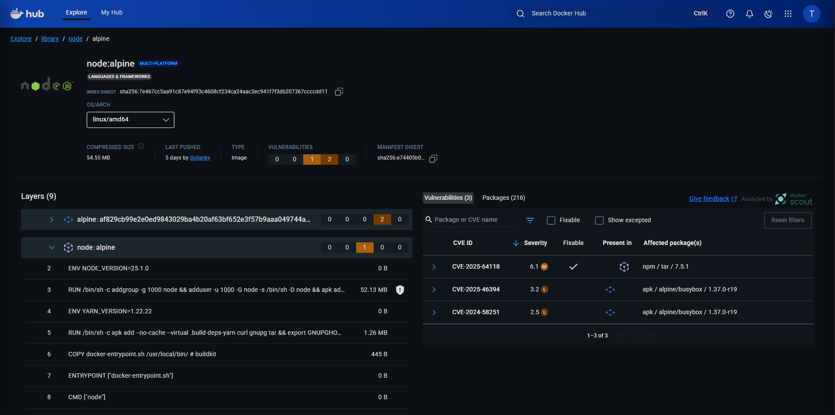This screenshot has width=835, height=415.
Task: Expand CVE-2025-46394 details
Action: point(434,289)
